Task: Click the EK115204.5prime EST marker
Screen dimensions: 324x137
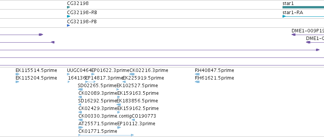Action: [x=18, y=82]
